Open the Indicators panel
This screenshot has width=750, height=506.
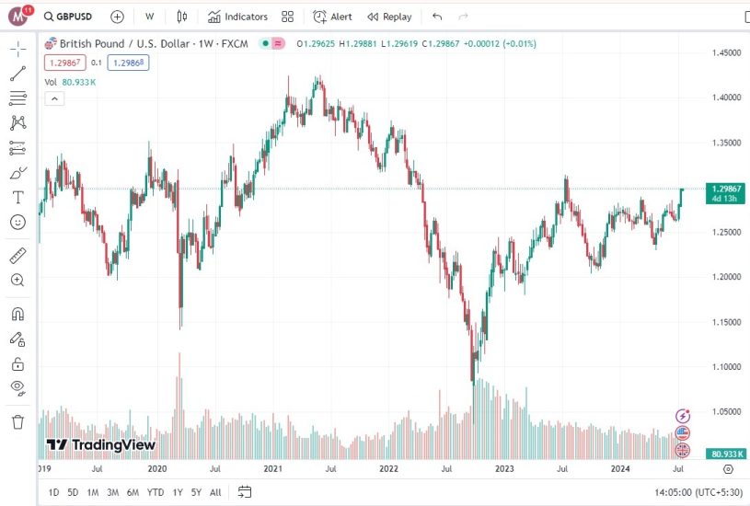click(x=237, y=17)
